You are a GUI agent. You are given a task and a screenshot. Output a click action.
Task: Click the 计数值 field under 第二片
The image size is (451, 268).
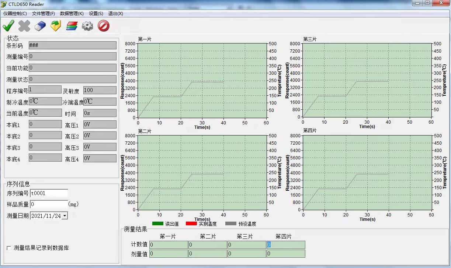(x=208, y=245)
